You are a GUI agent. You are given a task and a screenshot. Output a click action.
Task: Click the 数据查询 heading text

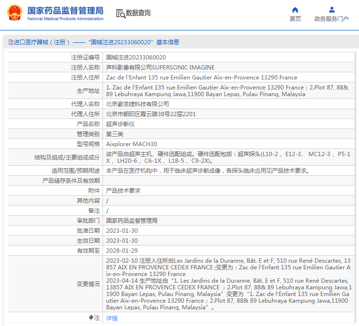pyautogui.click(x=138, y=13)
